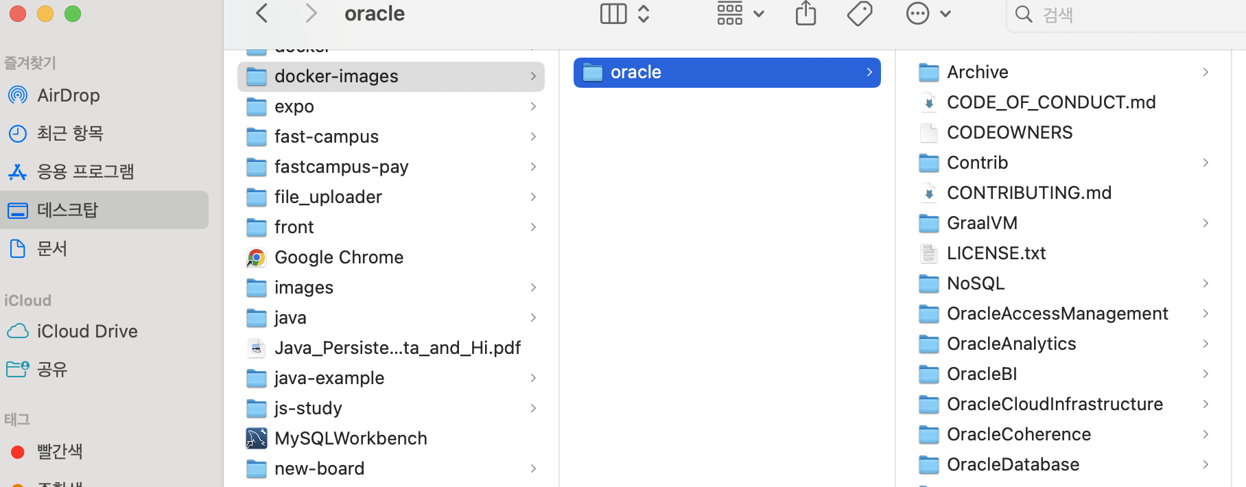Select the LICENSE.txt file icon
Image resolution: width=1246 pixels, height=487 pixels.
point(929,253)
